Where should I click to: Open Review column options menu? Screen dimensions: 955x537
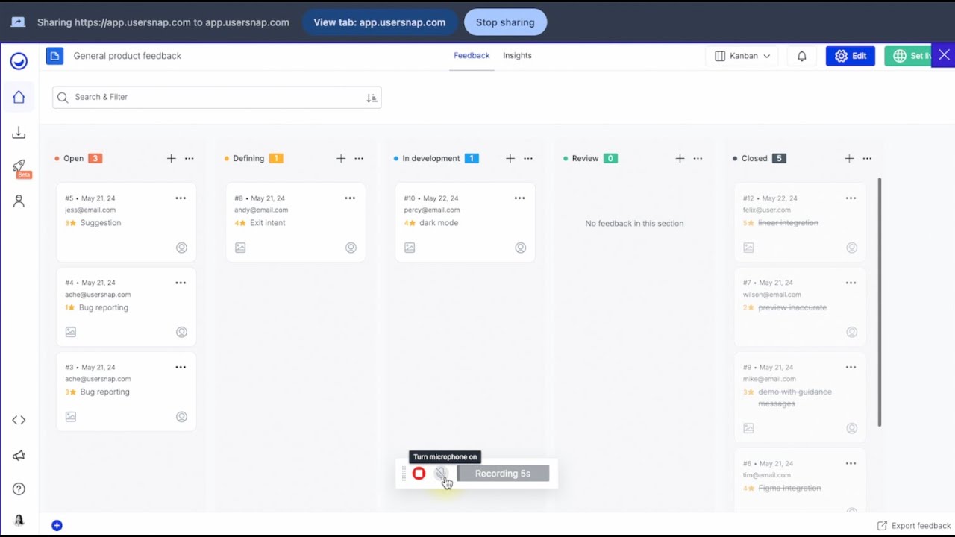[x=698, y=158]
